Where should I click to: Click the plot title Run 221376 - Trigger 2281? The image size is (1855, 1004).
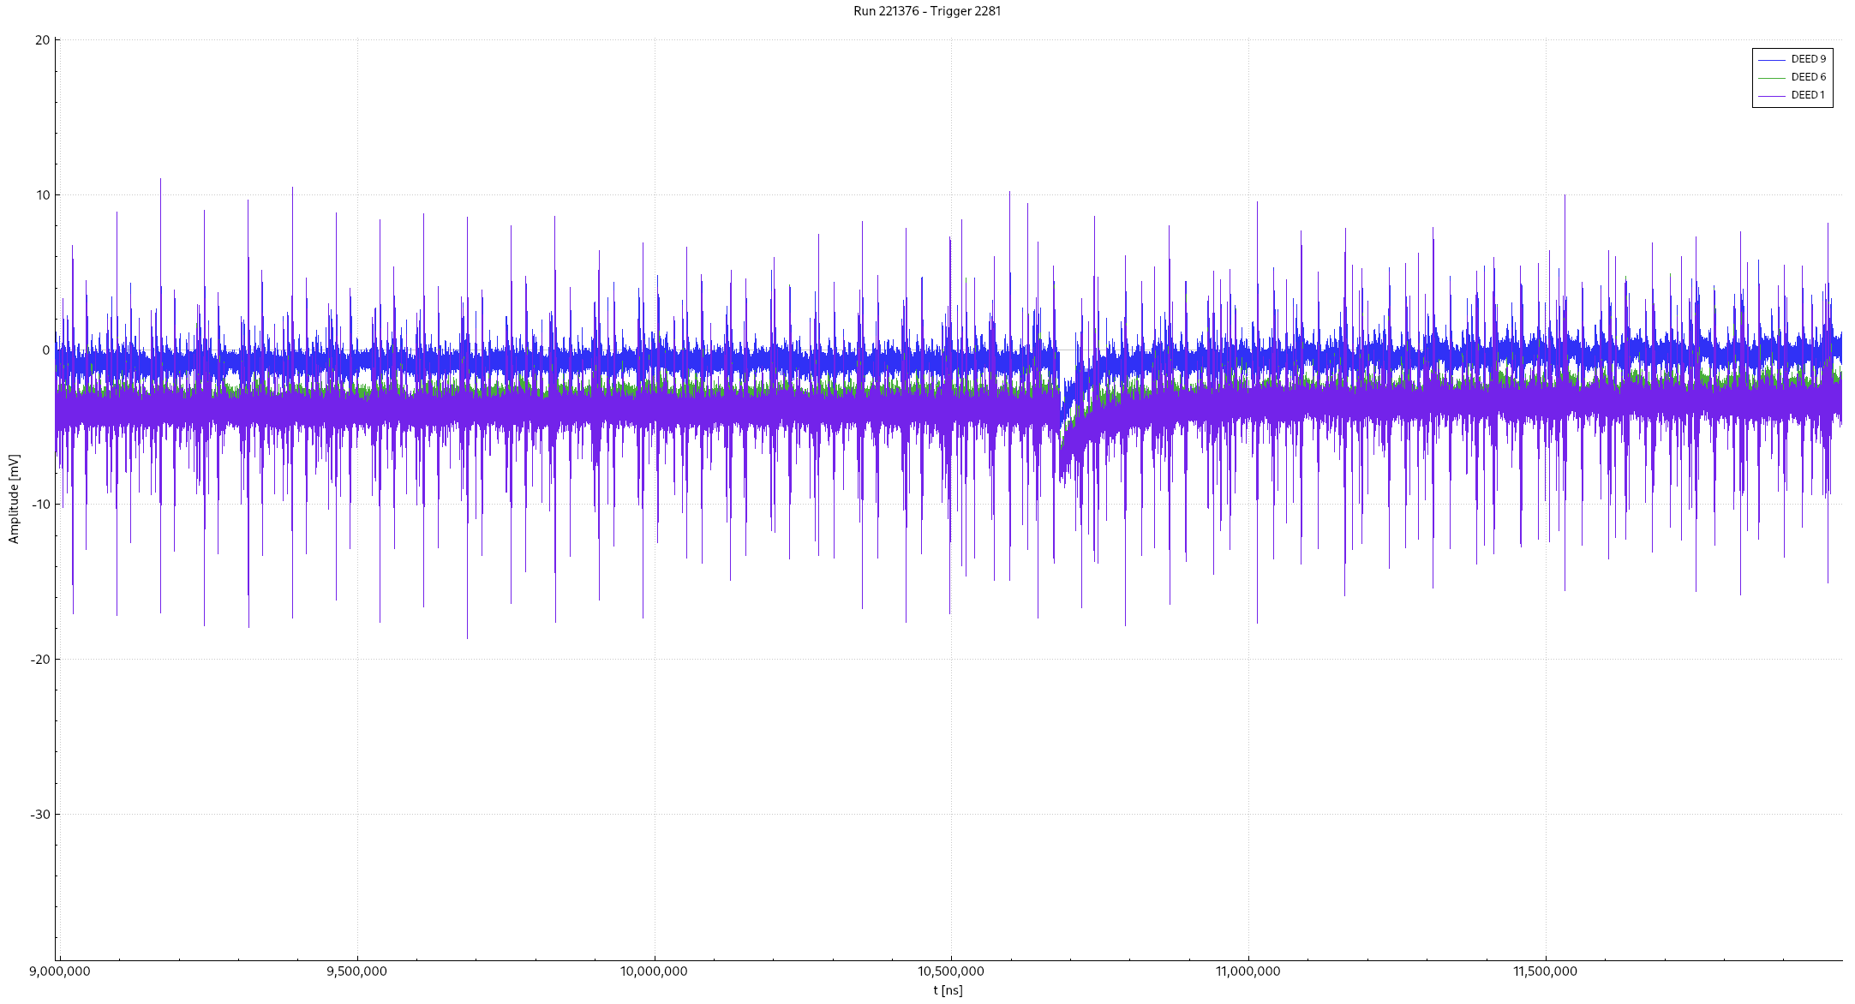(x=927, y=11)
